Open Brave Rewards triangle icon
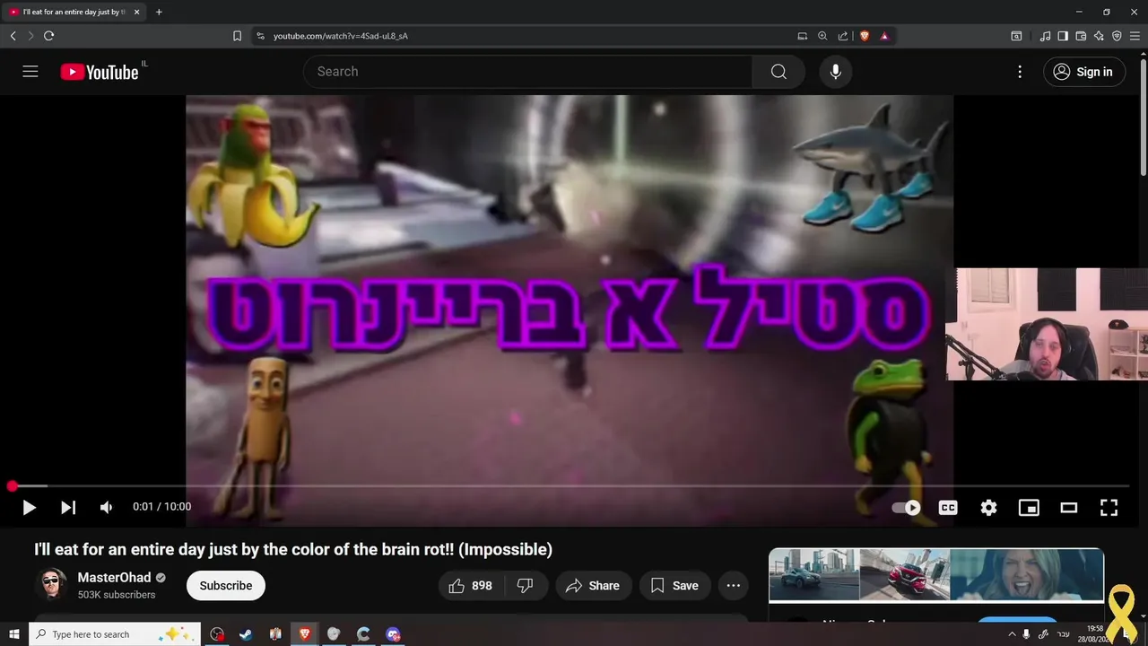This screenshot has width=1148, height=646. pos(884,36)
